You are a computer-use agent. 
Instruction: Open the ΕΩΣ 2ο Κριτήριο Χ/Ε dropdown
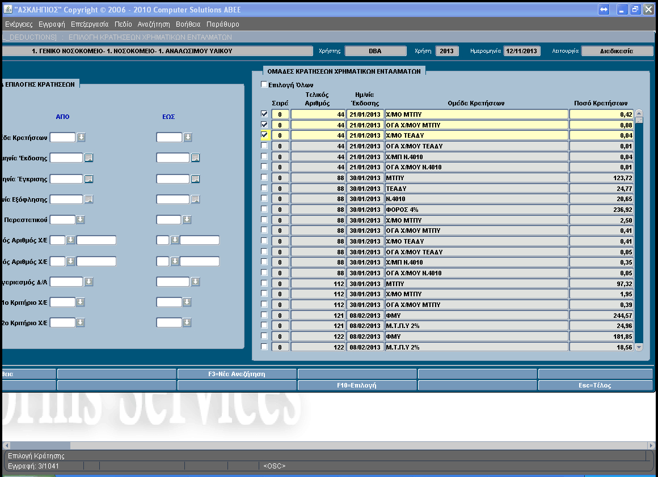click(x=187, y=322)
